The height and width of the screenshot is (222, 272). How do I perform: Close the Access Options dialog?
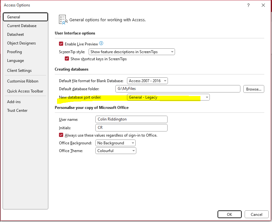click(x=263, y=5)
